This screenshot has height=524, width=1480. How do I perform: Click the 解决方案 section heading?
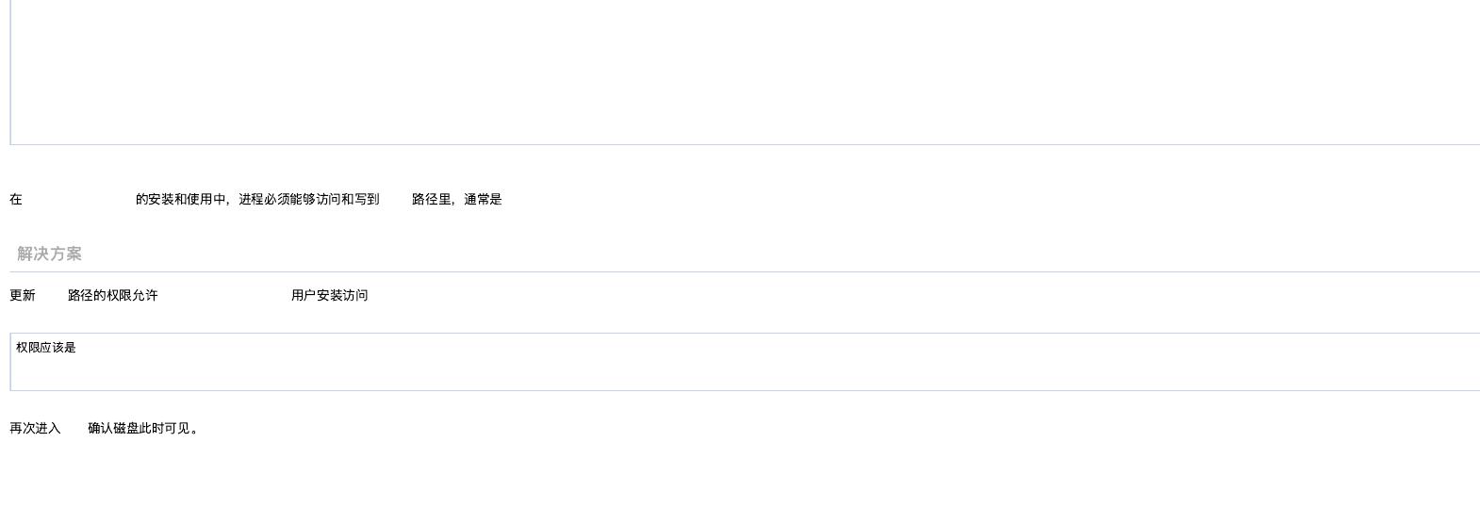[x=49, y=254]
